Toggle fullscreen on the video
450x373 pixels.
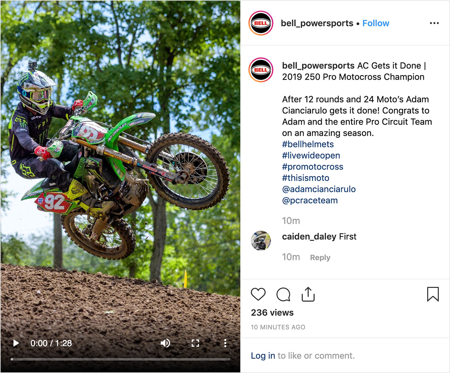coord(195,343)
